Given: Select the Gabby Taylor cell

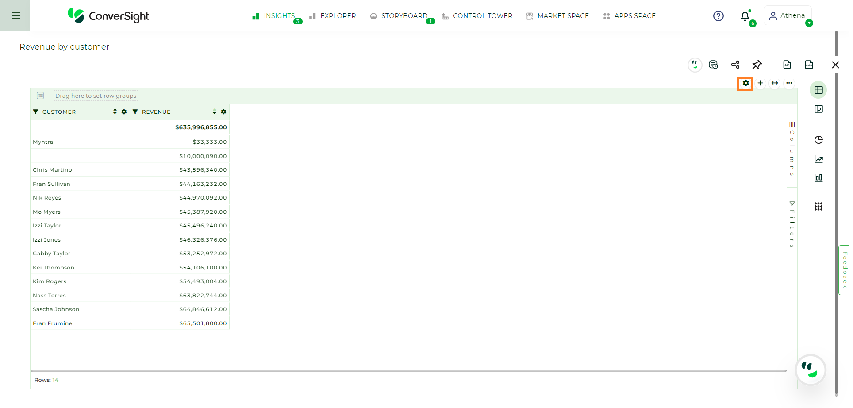Looking at the screenshot, I should click(x=80, y=254).
